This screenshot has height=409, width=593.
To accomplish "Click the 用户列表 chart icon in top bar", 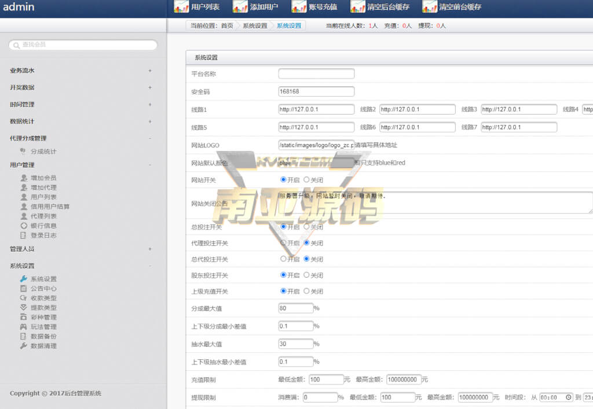I will click(x=181, y=6).
